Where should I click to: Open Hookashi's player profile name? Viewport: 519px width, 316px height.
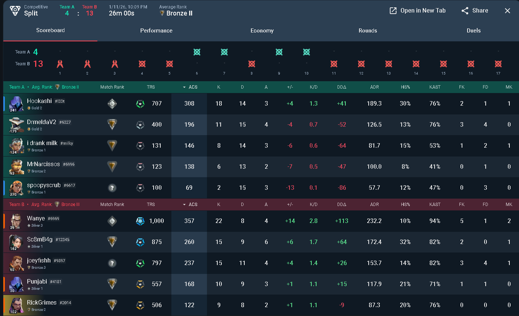(x=39, y=101)
